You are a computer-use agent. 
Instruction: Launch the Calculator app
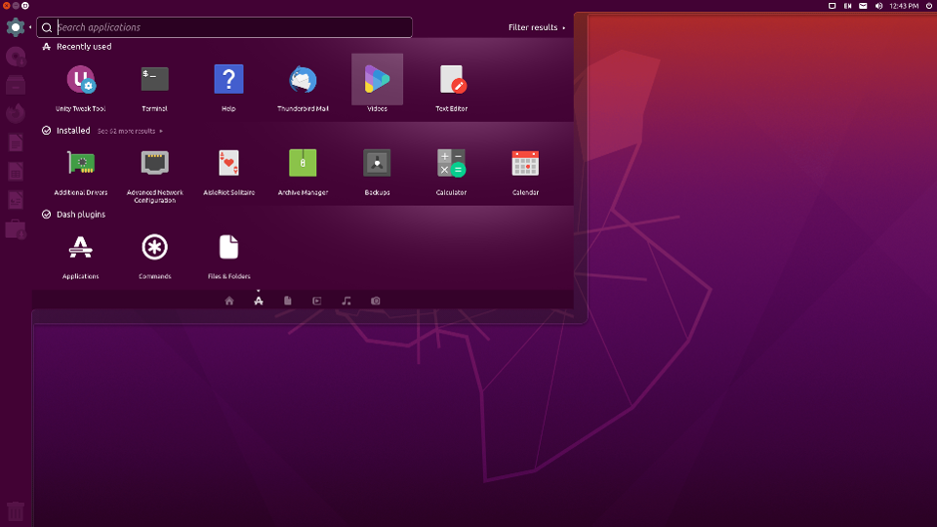pos(451,172)
